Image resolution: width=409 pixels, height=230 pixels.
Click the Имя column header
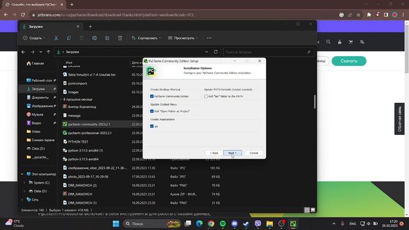(x=69, y=63)
